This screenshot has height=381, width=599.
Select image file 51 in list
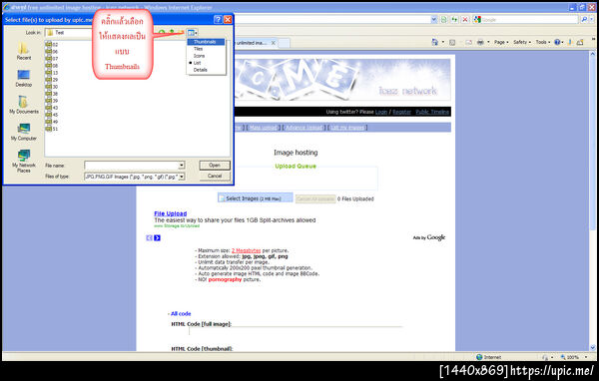click(52, 129)
